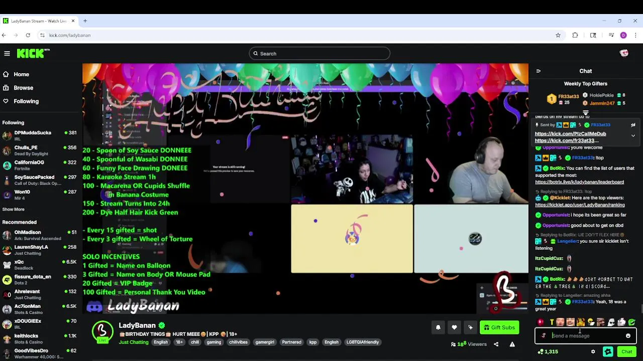Open SoySaucePacked channel in sidebar
Viewport: 643px width, 361px height.
coord(39,180)
